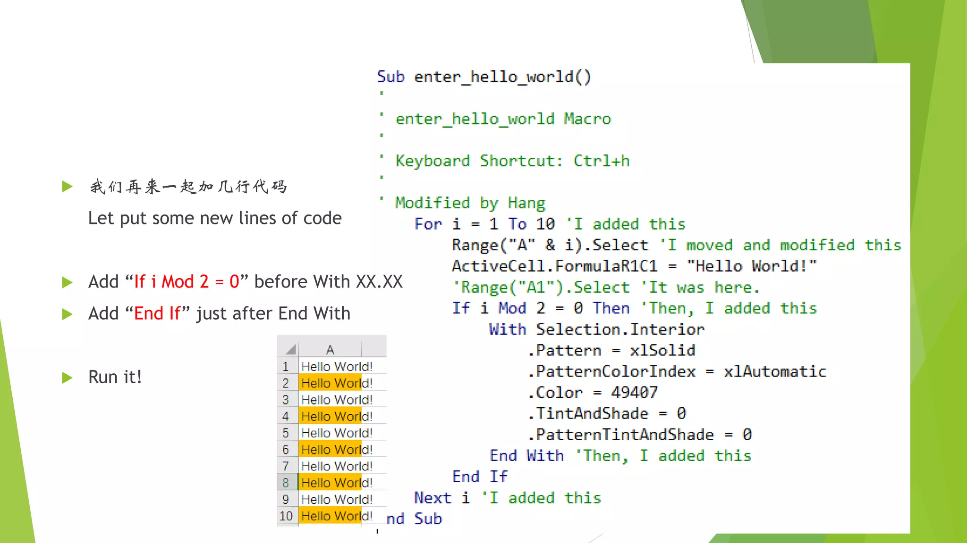Click the 'Next i' code line
The image size is (967, 543).
[x=508, y=498]
